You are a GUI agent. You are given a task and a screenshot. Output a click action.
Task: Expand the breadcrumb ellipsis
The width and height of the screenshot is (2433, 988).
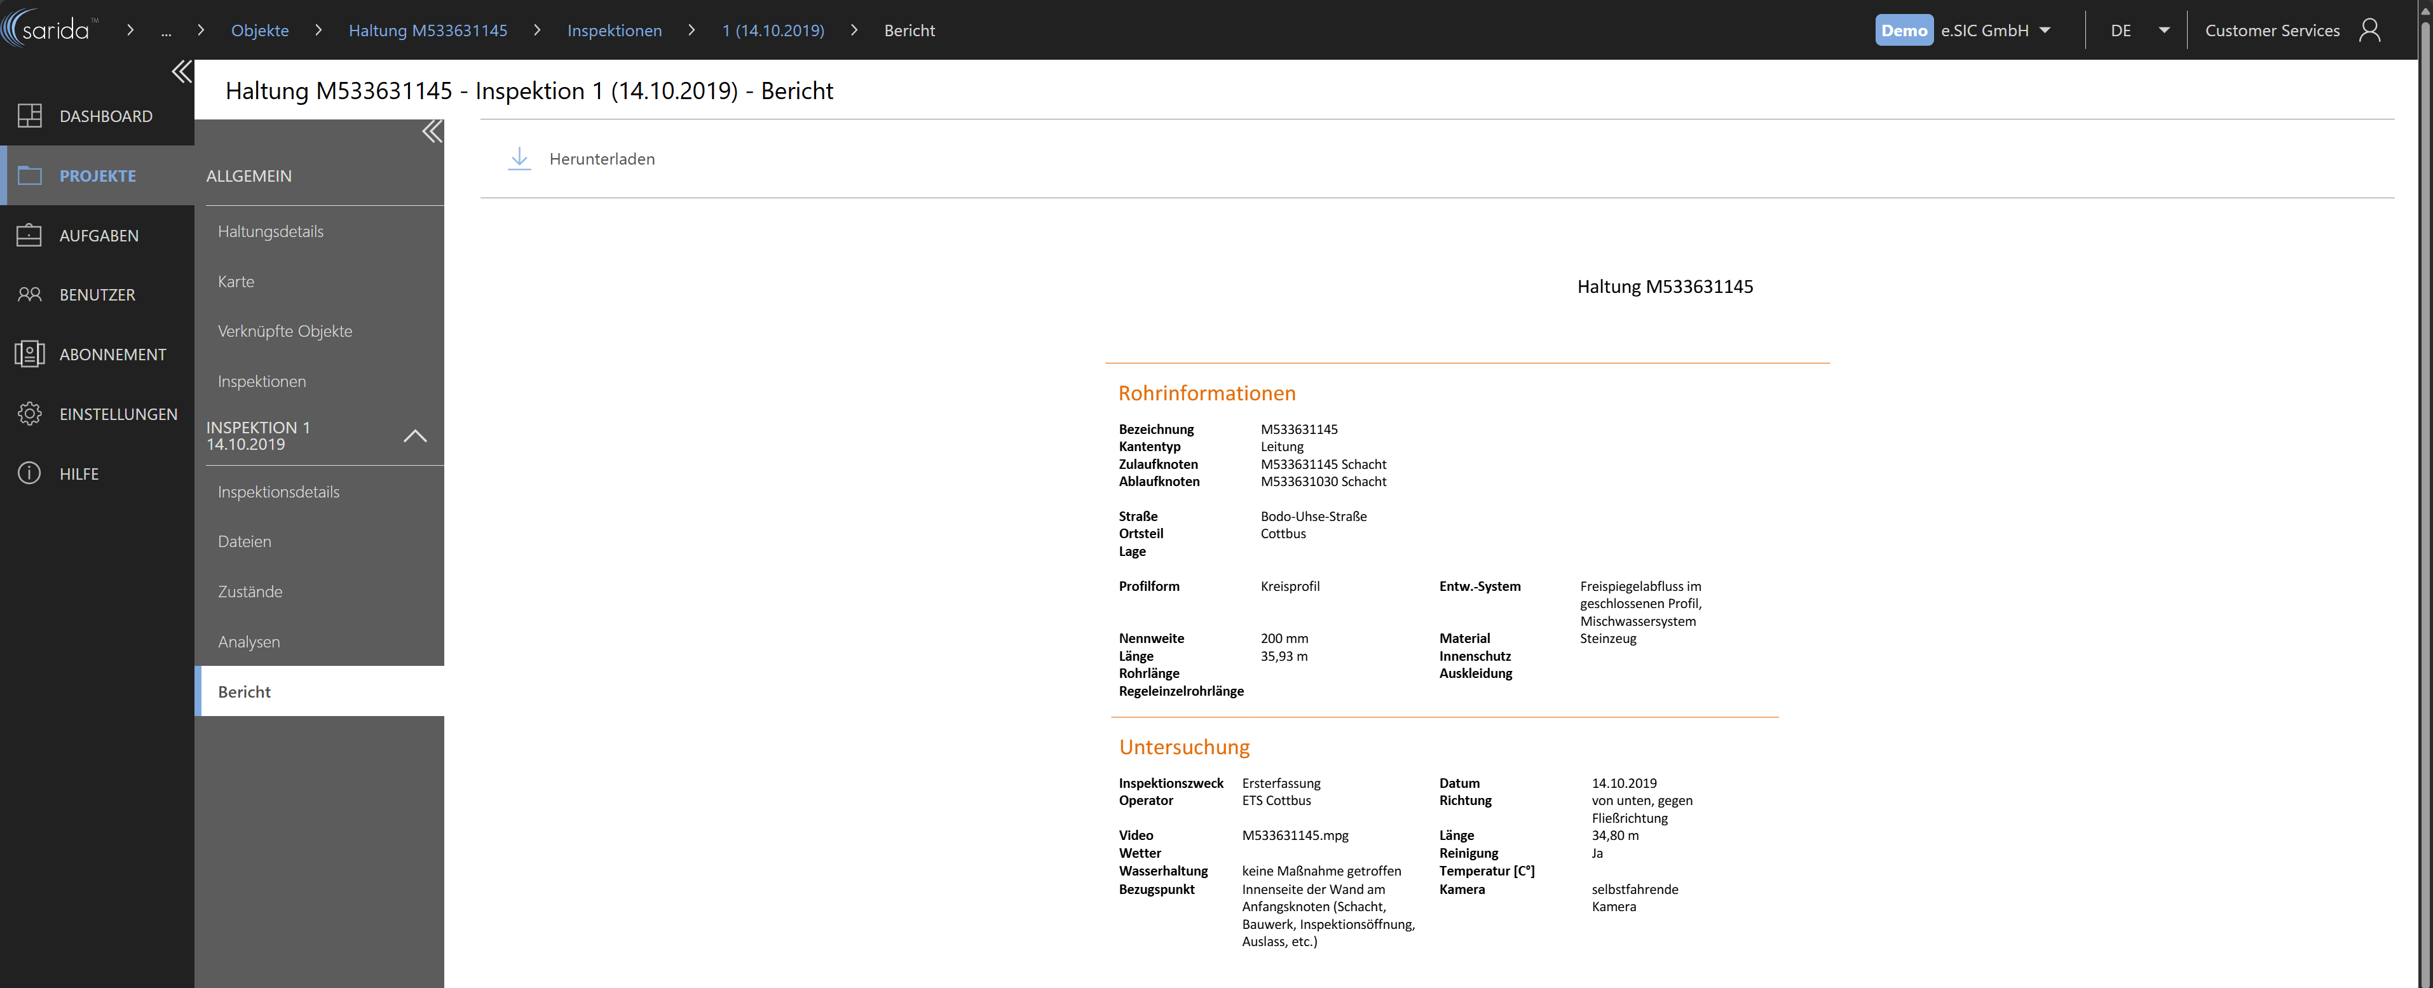167,30
